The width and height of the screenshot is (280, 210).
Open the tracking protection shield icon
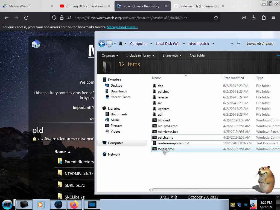pos(54,18)
